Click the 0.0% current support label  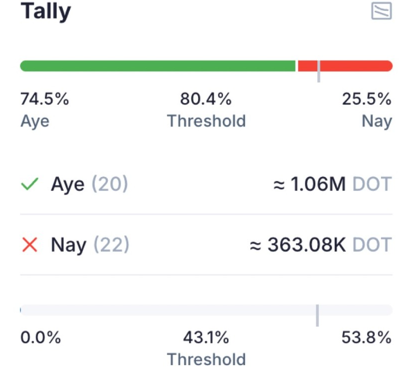(x=40, y=338)
